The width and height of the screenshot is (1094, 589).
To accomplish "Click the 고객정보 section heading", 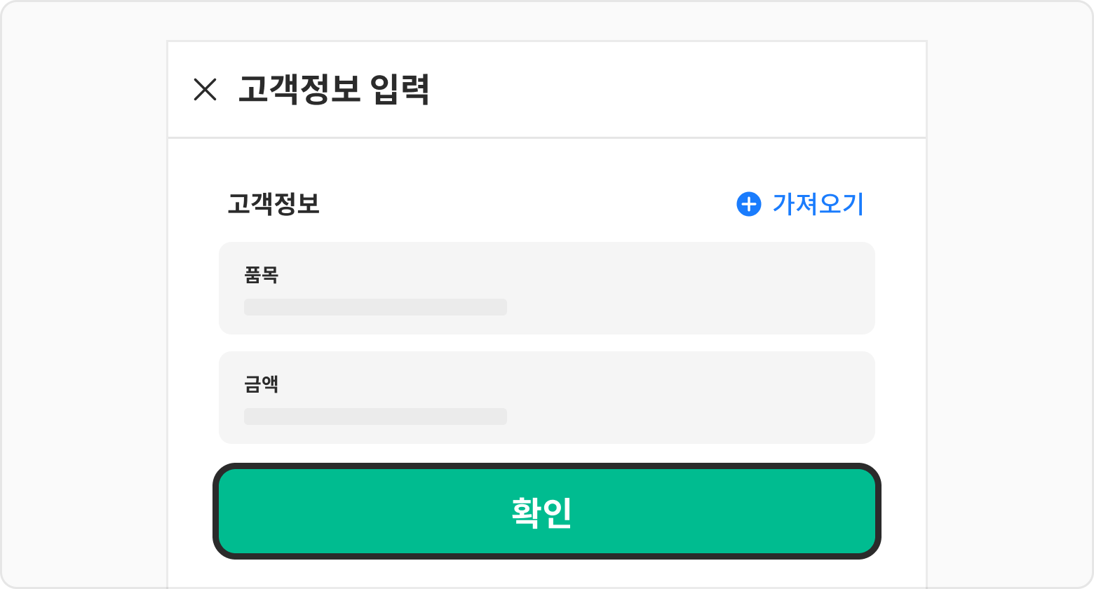I will [x=273, y=204].
